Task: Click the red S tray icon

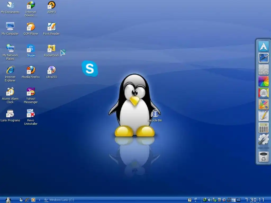Action: coord(224,200)
